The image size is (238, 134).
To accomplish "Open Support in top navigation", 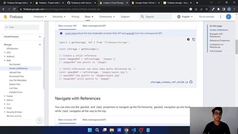I will coord(125,17).
